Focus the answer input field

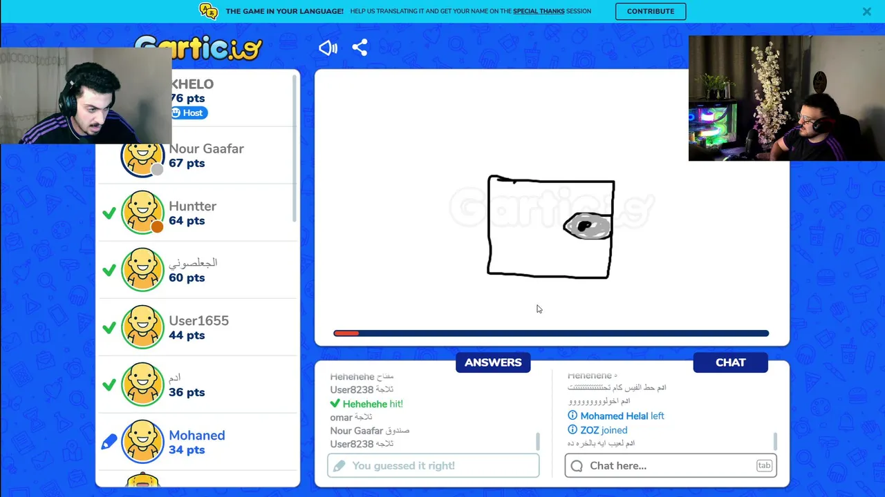pyautogui.click(x=434, y=466)
